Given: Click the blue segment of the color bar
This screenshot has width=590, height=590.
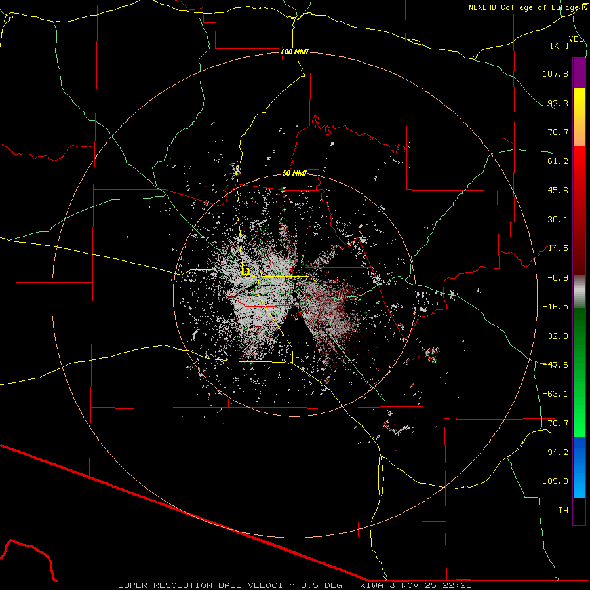Looking at the screenshot, I should click(579, 467).
